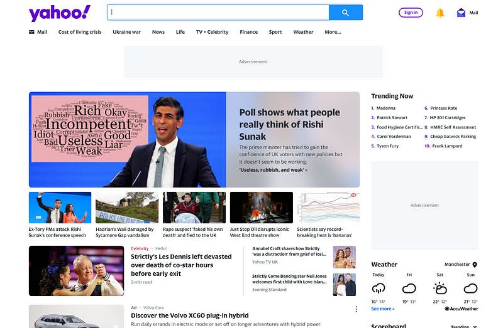Click Saturday's partly sunny weather icon
This screenshot has height=328, width=503.
point(439,288)
